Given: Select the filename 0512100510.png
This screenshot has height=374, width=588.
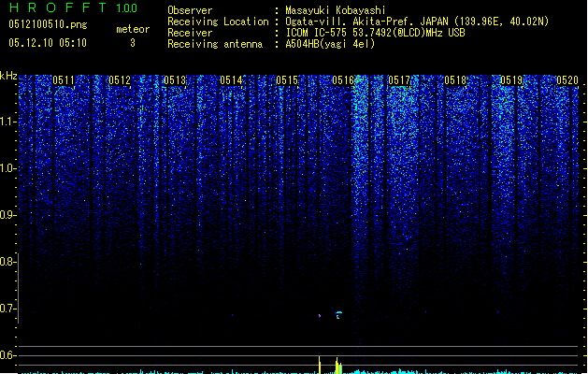Looking at the screenshot, I should coord(48,24).
